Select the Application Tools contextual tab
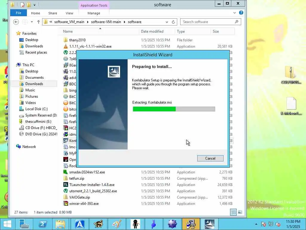Screen dimensions: 306x230 (94, 5)
